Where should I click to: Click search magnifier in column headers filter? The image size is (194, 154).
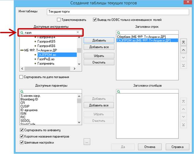point(119,91)
